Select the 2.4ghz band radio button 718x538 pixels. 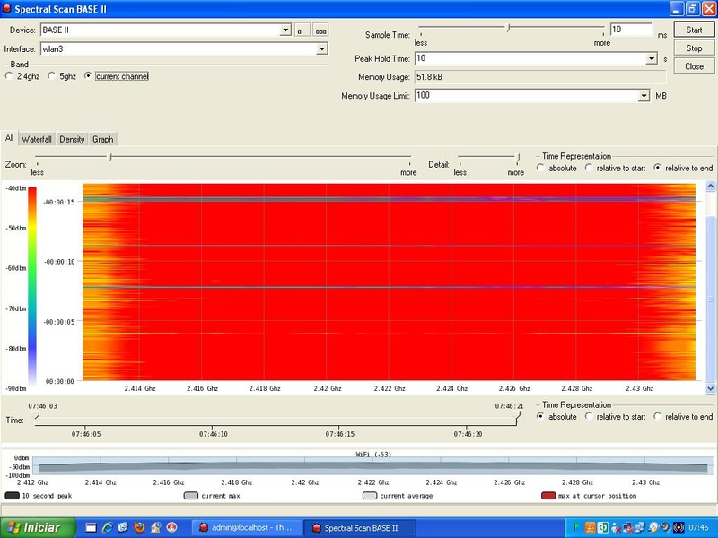(x=10, y=76)
